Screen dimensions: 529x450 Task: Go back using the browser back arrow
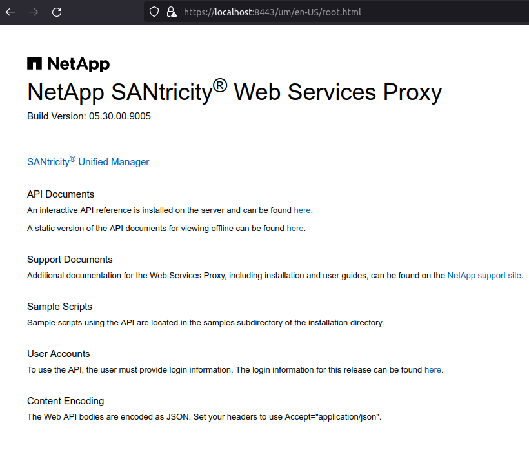(x=10, y=12)
